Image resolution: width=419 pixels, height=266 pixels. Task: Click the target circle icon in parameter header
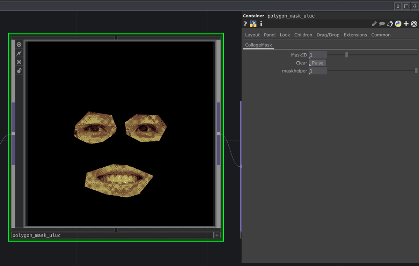[414, 24]
